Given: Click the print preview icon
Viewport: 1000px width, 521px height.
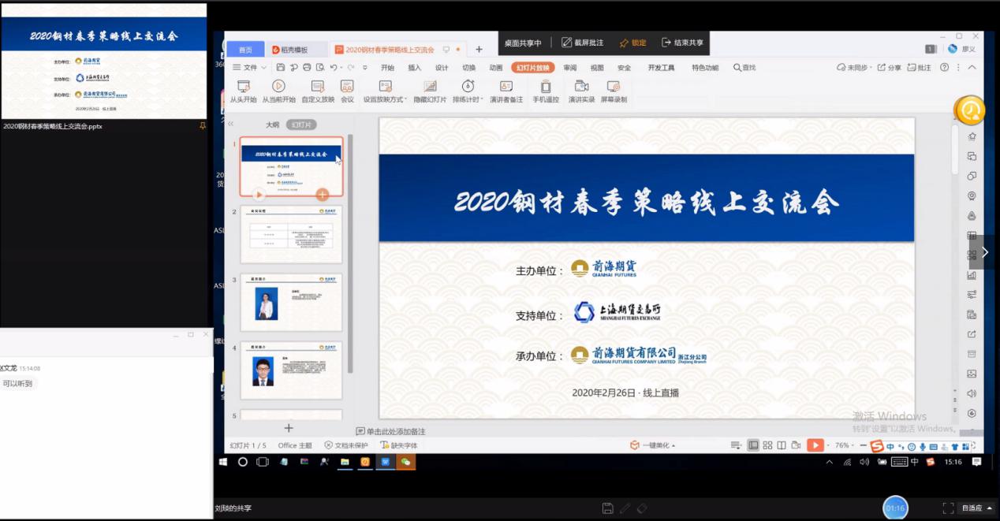Looking at the screenshot, I should [319, 68].
